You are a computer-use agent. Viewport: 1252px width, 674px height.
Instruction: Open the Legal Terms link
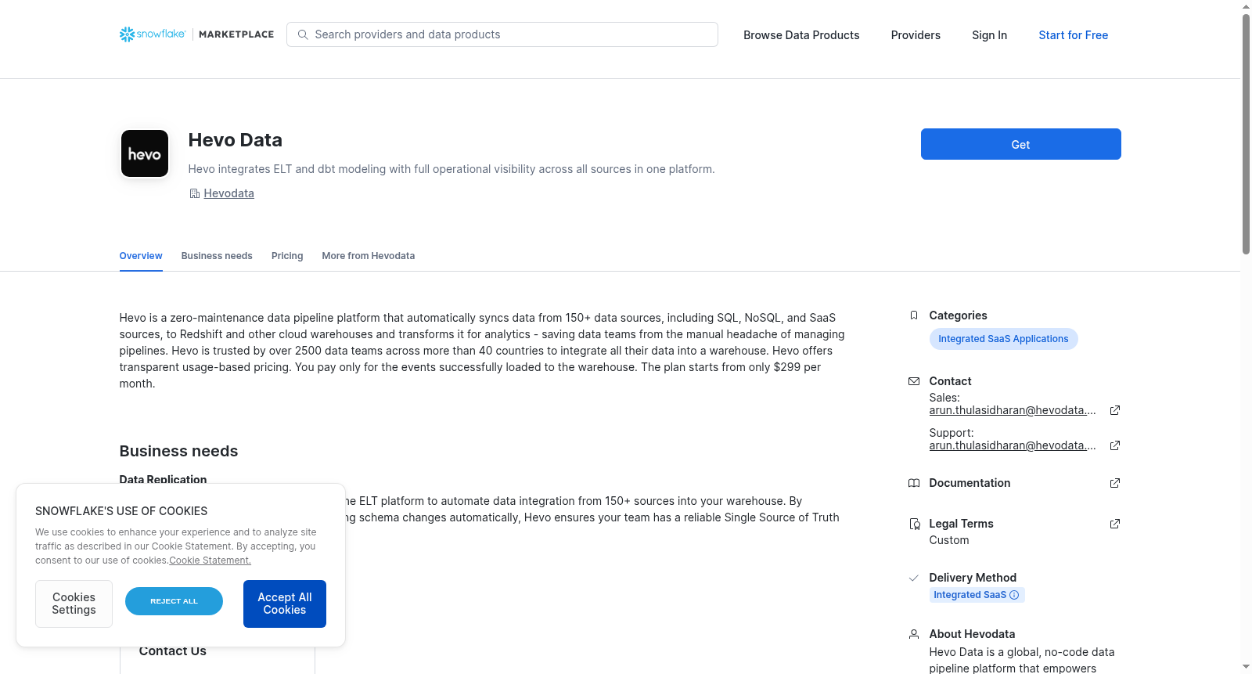click(x=961, y=524)
